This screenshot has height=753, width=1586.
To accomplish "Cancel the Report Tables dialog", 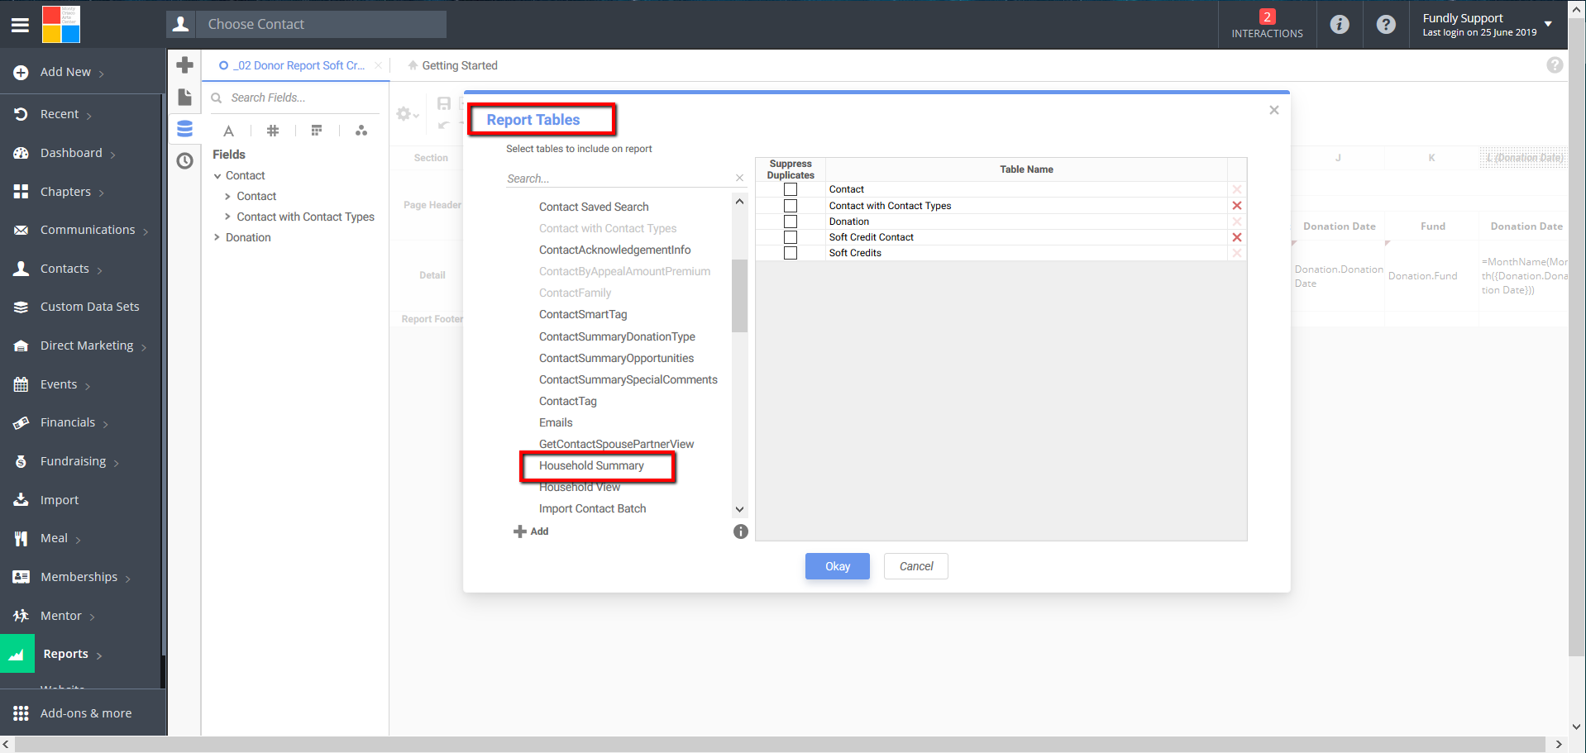I will click(915, 566).
